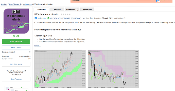Open the Indicators category link

tap(42, 18)
